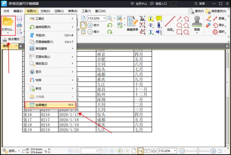Expand the 显示 submenu
This screenshot has width=231, height=155.
(x=51, y=72)
